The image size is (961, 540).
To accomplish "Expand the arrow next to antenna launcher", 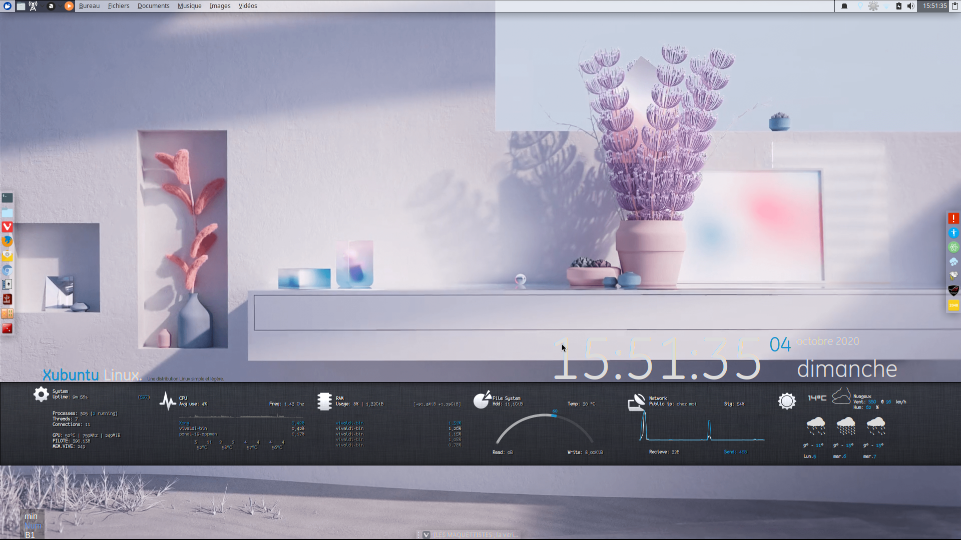I will tap(41, 6).
